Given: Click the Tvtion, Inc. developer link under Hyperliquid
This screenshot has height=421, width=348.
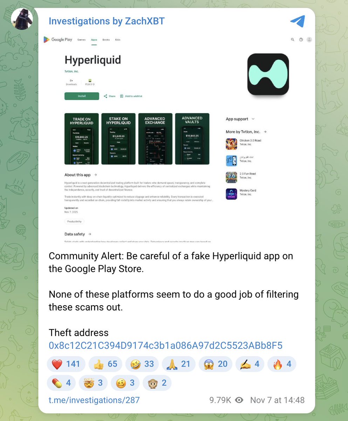Looking at the screenshot, I should 71,71.
